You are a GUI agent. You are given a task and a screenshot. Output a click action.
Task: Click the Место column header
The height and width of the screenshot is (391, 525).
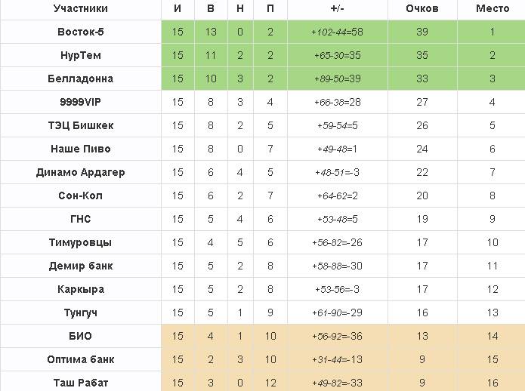coord(492,9)
